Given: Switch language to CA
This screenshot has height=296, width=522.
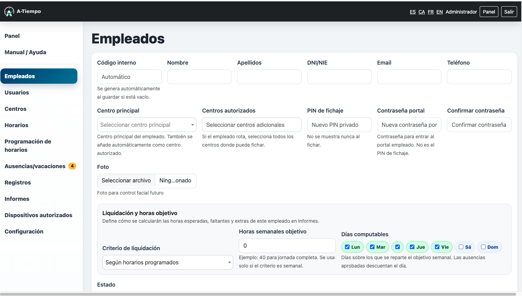Looking at the screenshot, I should point(422,12).
